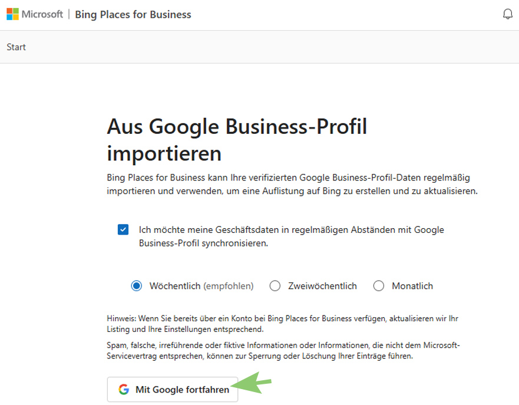Click the heading Aus Google Business-Profil importieren

point(237,140)
